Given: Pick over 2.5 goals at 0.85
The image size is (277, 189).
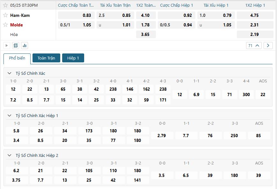Looking at the screenshot, I should pos(115,15).
